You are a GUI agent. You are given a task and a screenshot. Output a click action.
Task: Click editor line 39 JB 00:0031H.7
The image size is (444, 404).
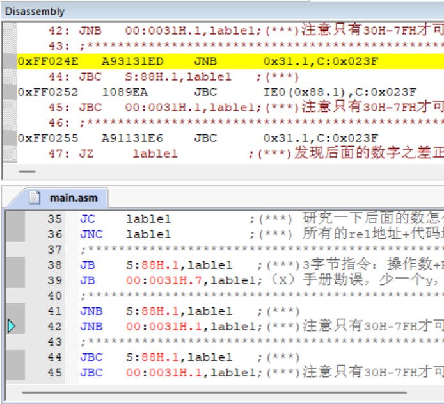pos(261,280)
